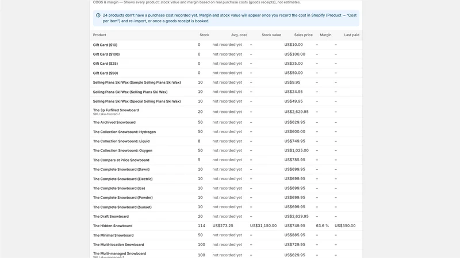Select The Archived Snowboard product
Screen dimensions: 460x258
tap(114, 122)
